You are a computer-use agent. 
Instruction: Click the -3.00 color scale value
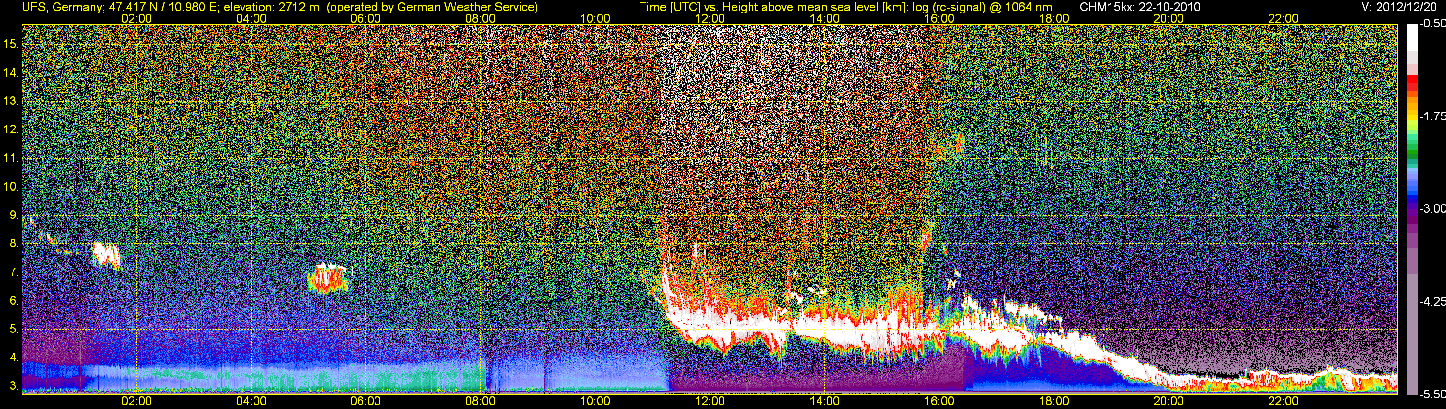click(1433, 208)
